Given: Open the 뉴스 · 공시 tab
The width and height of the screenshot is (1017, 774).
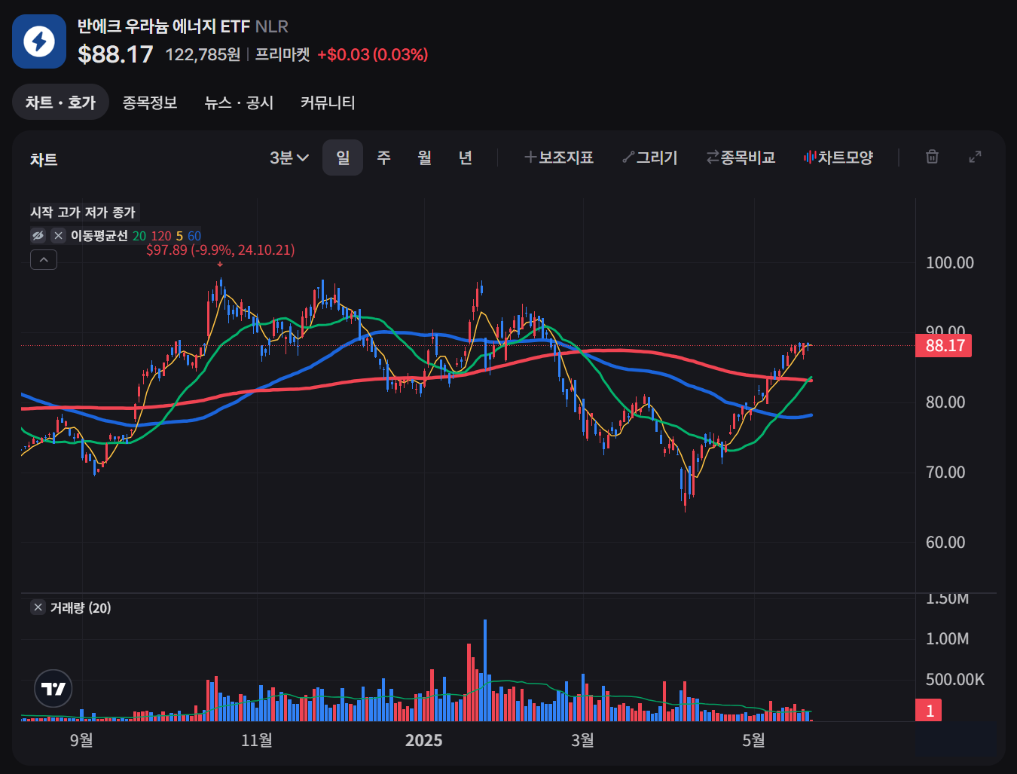Looking at the screenshot, I should [239, 102].
